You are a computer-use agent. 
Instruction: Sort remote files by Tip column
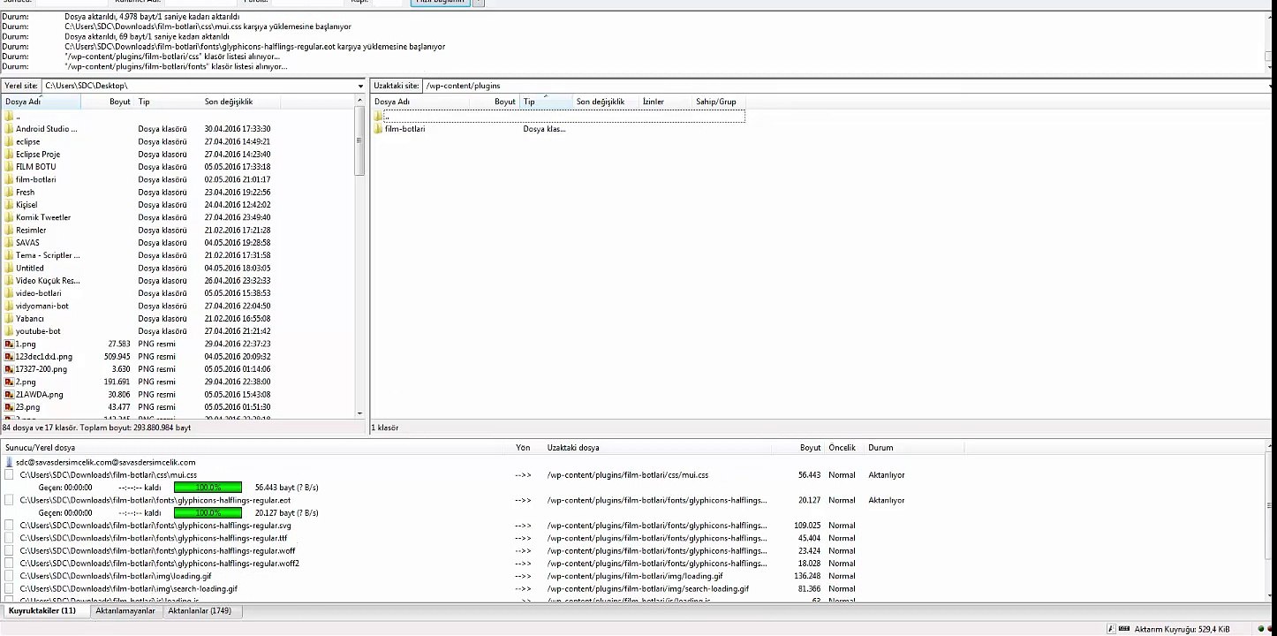(x=546, y=102)
